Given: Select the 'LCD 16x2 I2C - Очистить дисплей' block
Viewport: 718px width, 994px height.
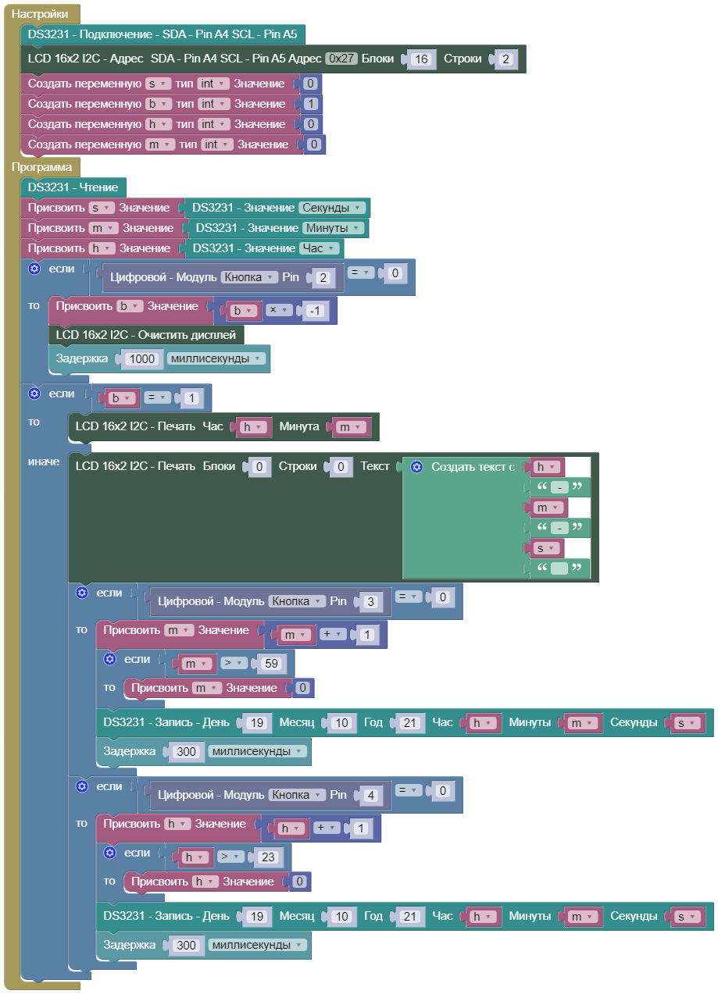Looking at the screenshot, I should tap(145, 334).
